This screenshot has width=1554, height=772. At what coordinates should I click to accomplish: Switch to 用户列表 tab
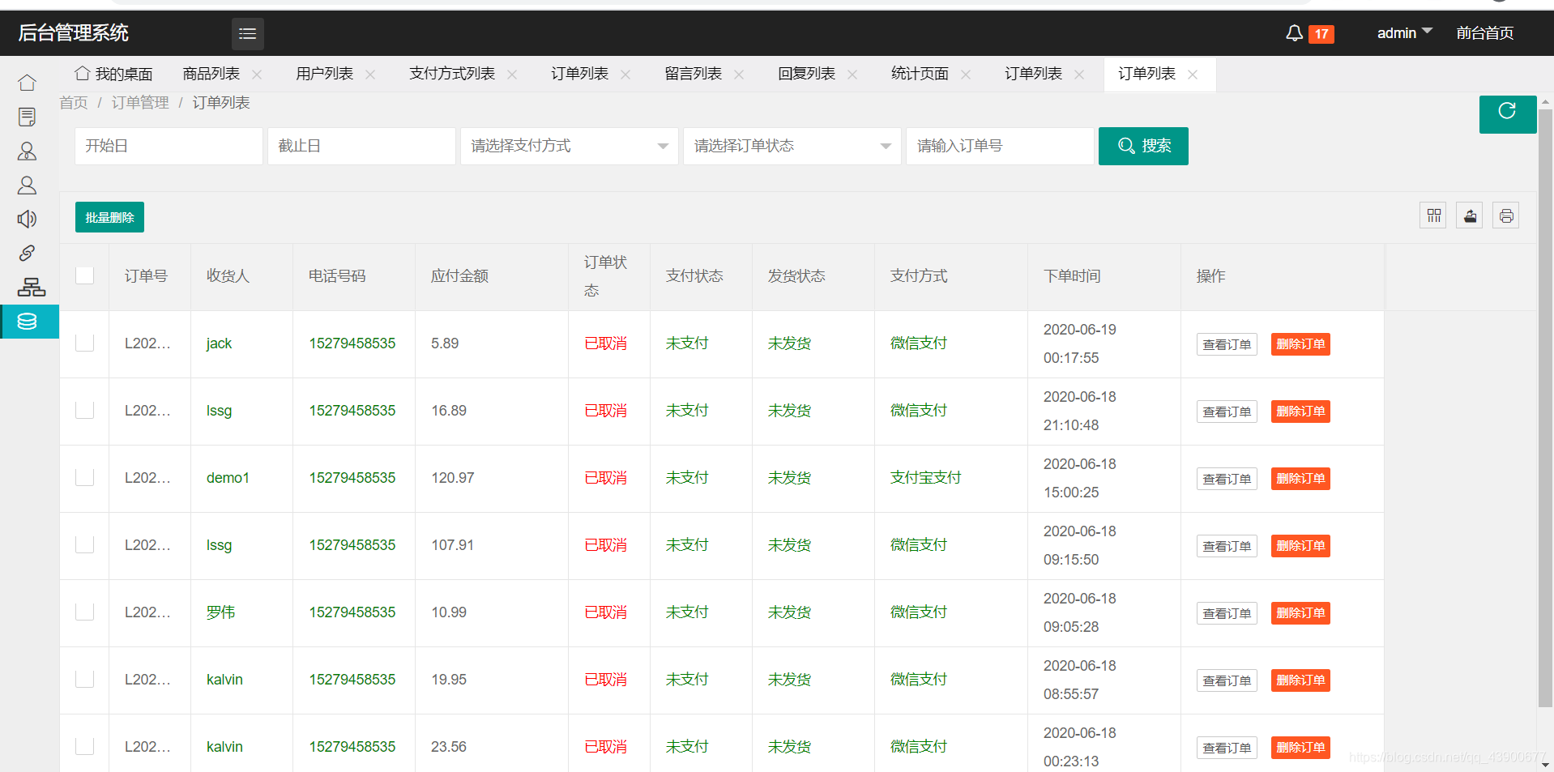pyautogui.click(x=325, y=74)
